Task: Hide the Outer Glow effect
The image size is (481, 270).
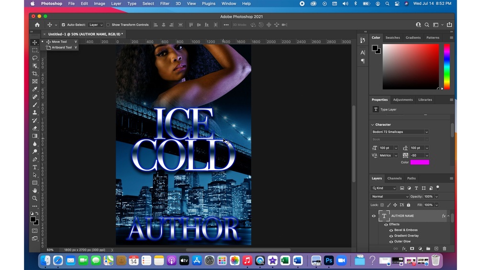Action: 391,241
